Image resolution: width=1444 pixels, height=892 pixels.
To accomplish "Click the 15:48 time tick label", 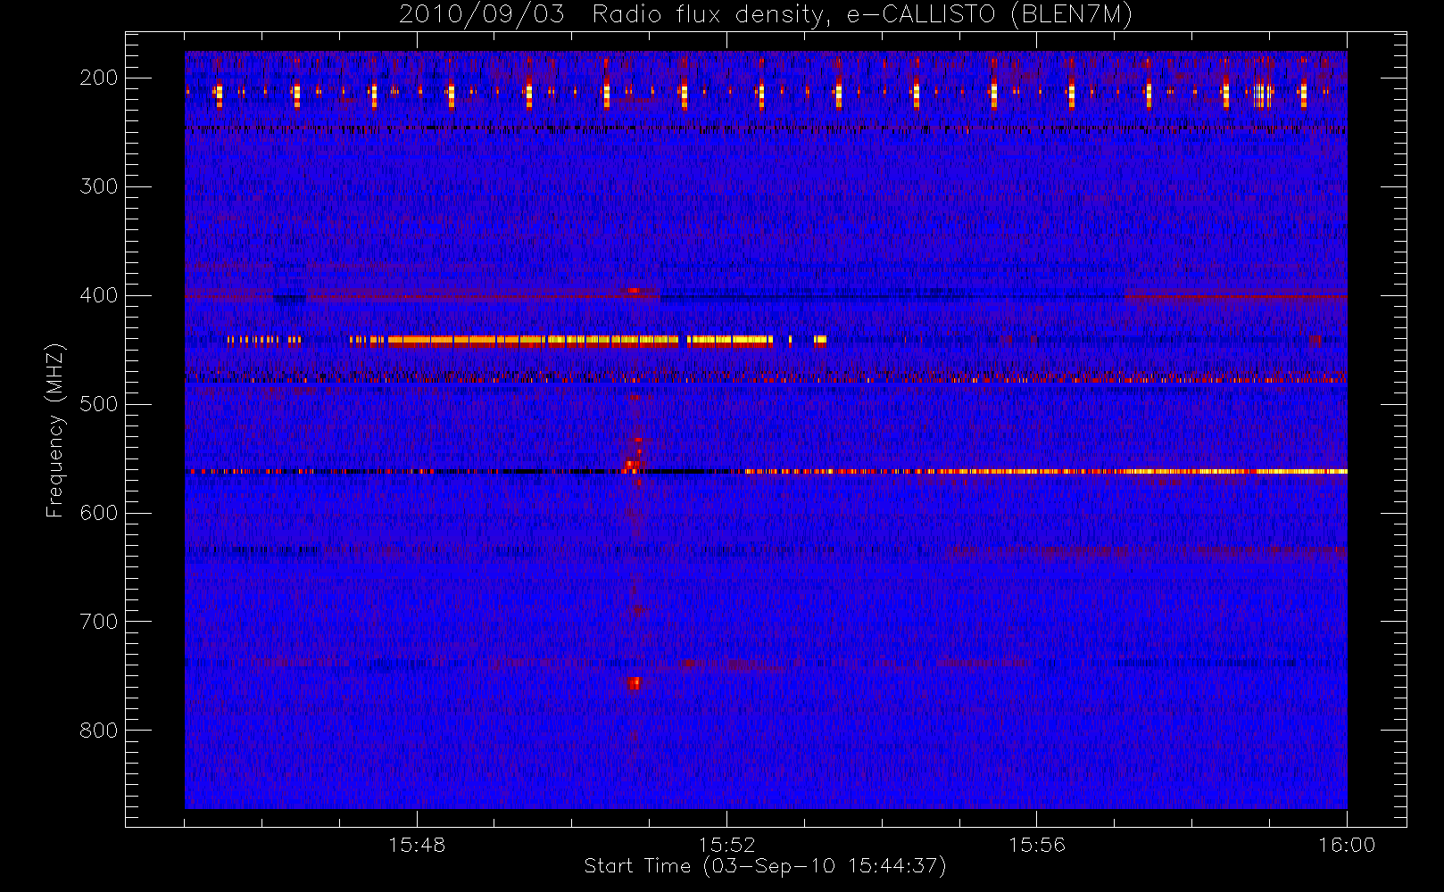I will [417, 845].
